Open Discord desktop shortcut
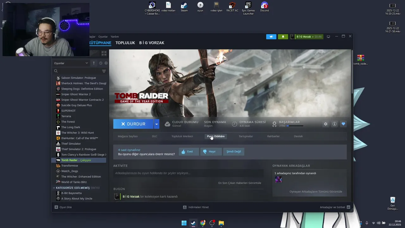The width and height of the screenshot is (405, 228). click(265, 7)
